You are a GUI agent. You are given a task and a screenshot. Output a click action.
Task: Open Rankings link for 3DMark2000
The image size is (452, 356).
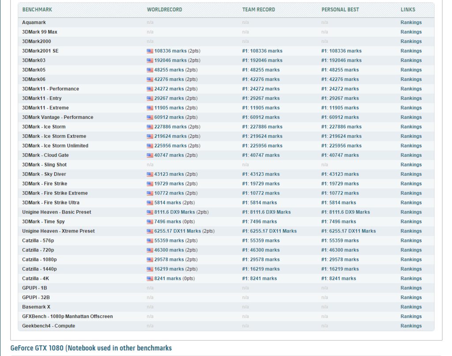(x=411, y=41)
